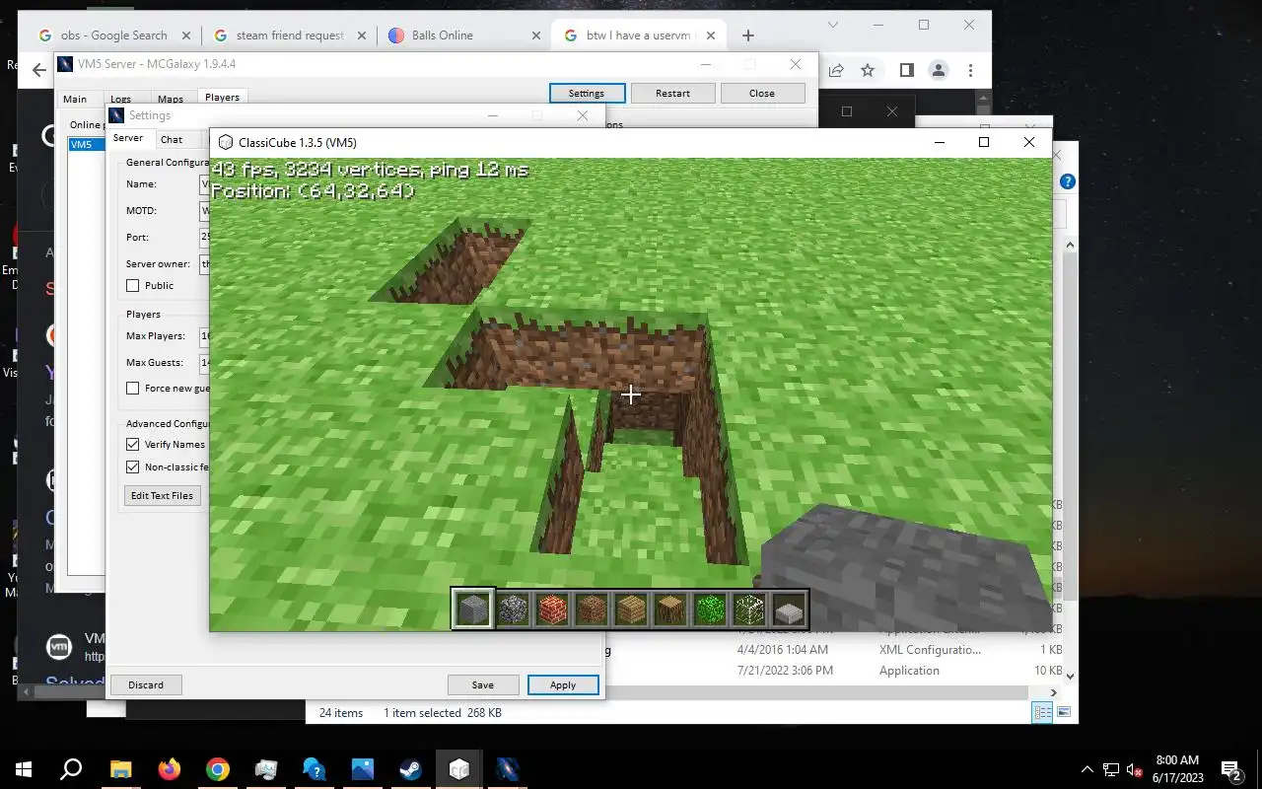Viewport: 1262px width, 789px height.
Task: Open Chrome's tab search chevron
Action: 833,25
